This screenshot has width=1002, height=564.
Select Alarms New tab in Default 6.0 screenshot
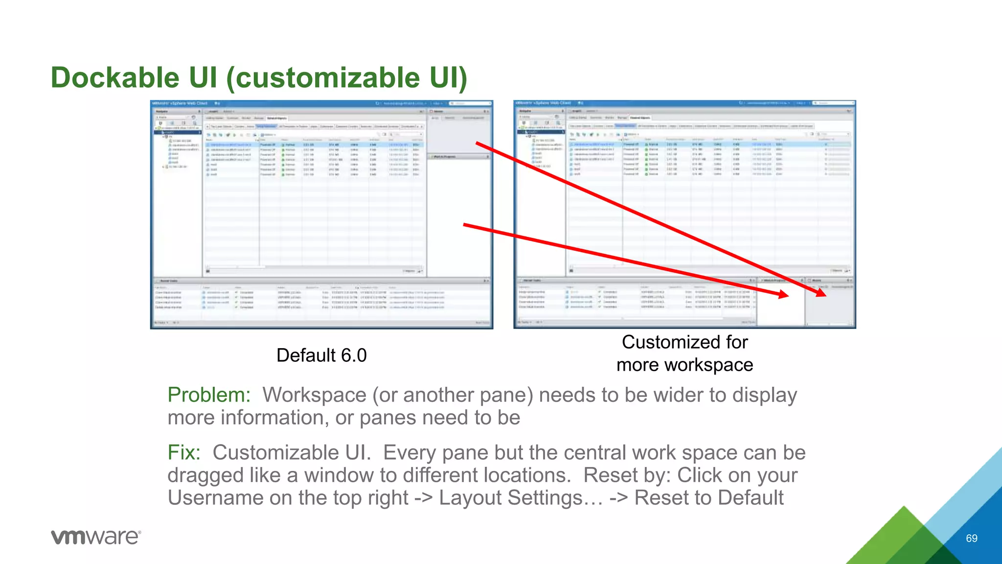(x=450, y=118)
